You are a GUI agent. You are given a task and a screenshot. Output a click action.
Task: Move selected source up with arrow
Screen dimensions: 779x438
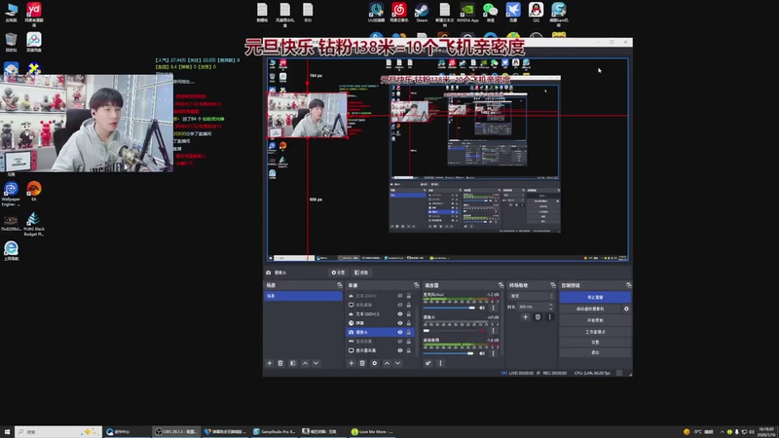click(x=387, y=363)
